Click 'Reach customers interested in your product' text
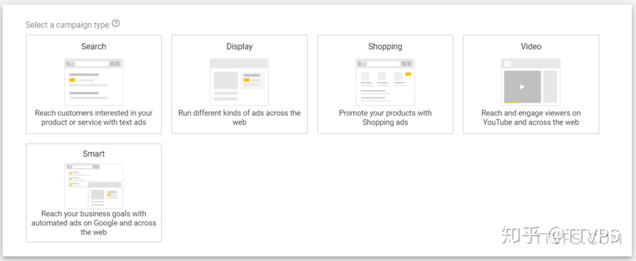The height and width of the screenshot is (261, 636). pyautogui.click(x=93, y=117)
